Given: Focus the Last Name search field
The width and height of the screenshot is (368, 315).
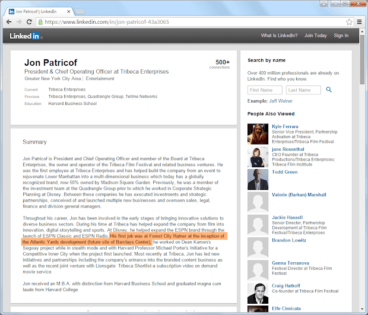Looking at the screenshot, I should point(303,90).
